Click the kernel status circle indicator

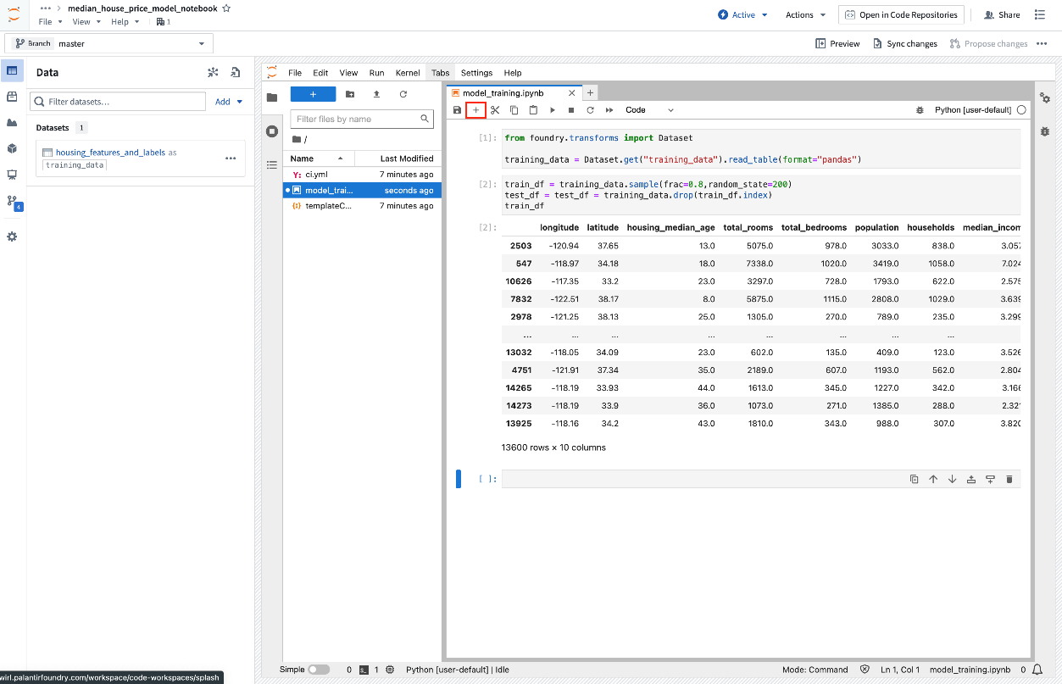click(1021, 110)
